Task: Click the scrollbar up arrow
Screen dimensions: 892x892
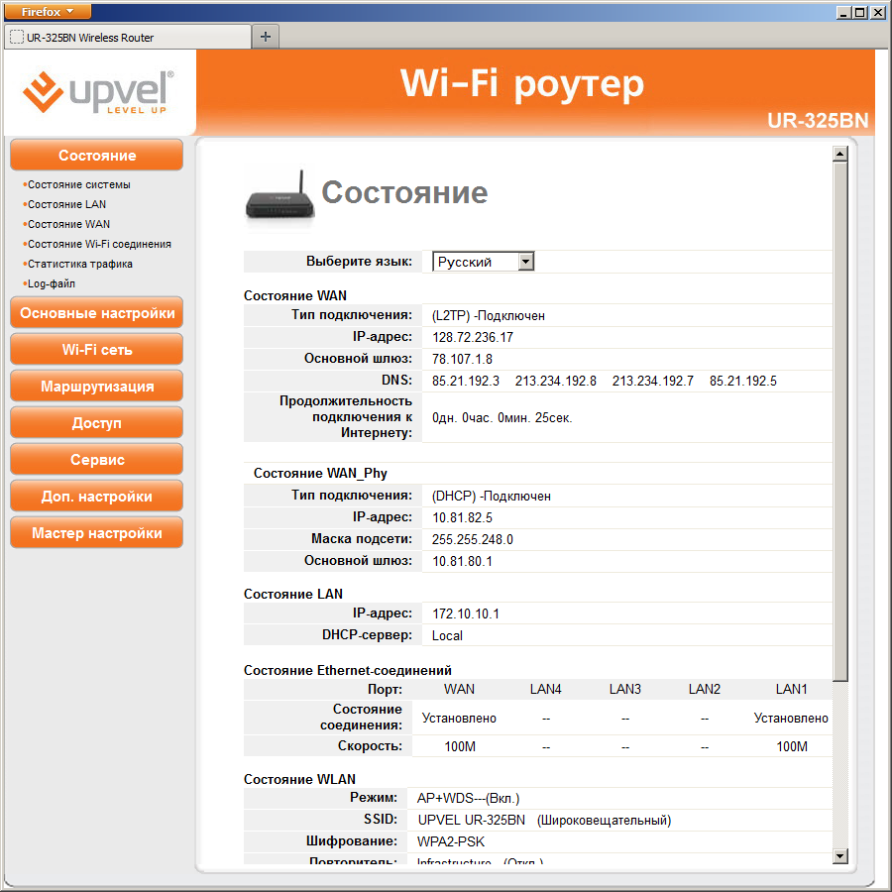Action: tap(840, 154)
